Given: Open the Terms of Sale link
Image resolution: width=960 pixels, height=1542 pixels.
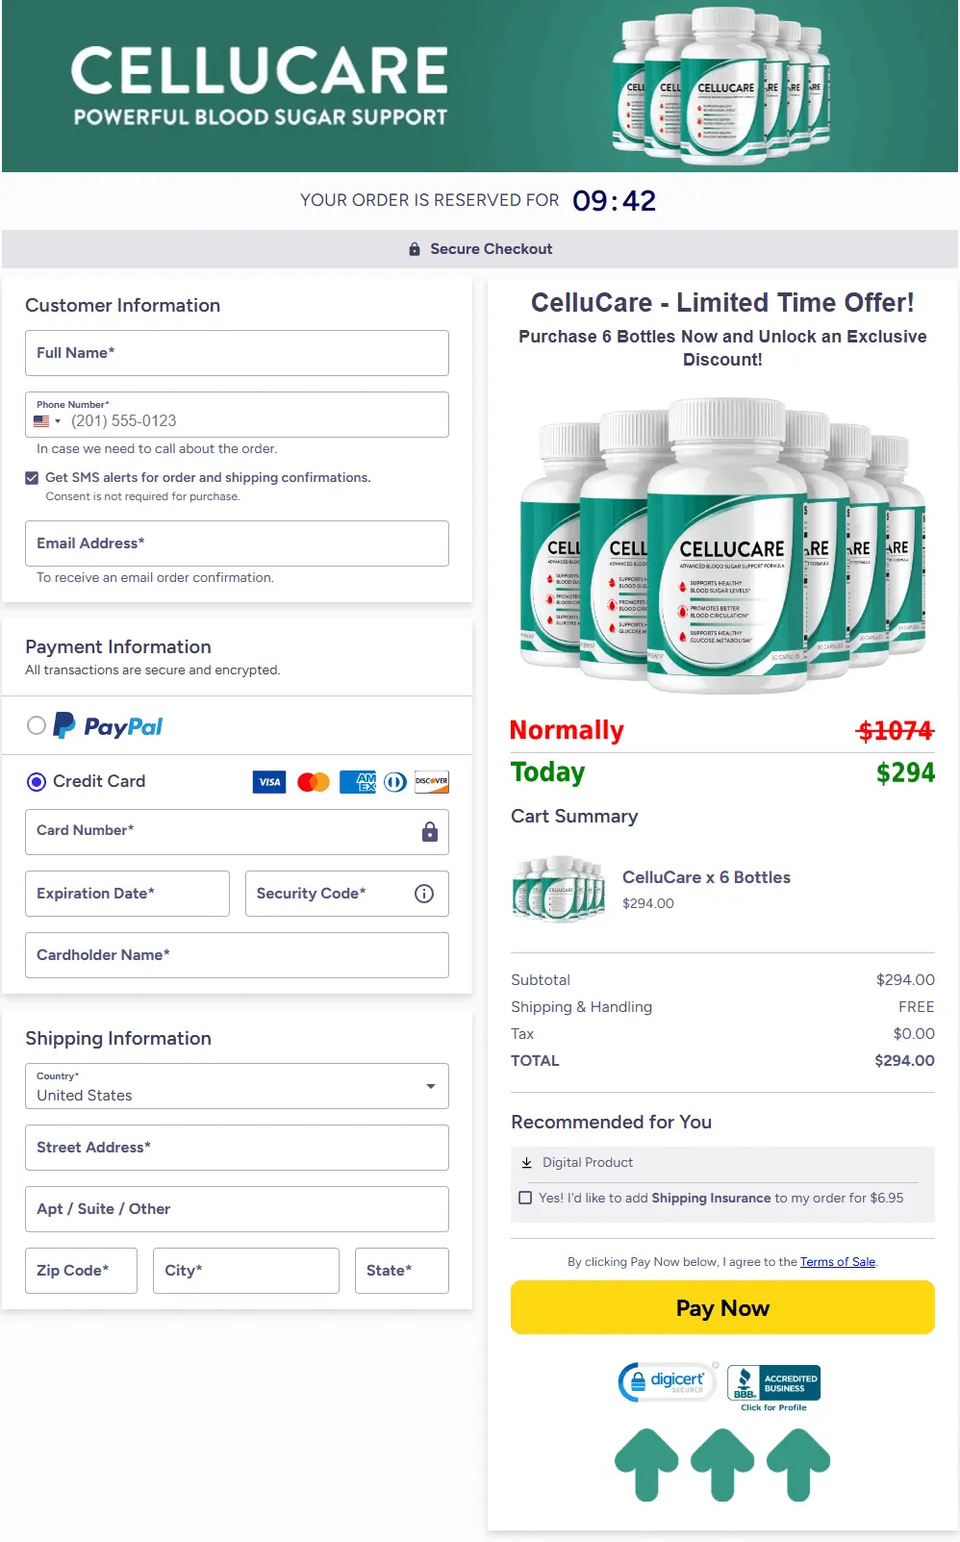Looking at the screenshot, I should pyautogui.click(x=837, y=1261).
